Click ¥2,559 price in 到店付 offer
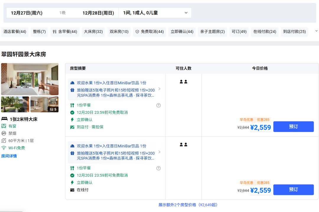Image resolution: width=319 pixels, height=212 pixels. pyautogui.click(x=261, y=128)
